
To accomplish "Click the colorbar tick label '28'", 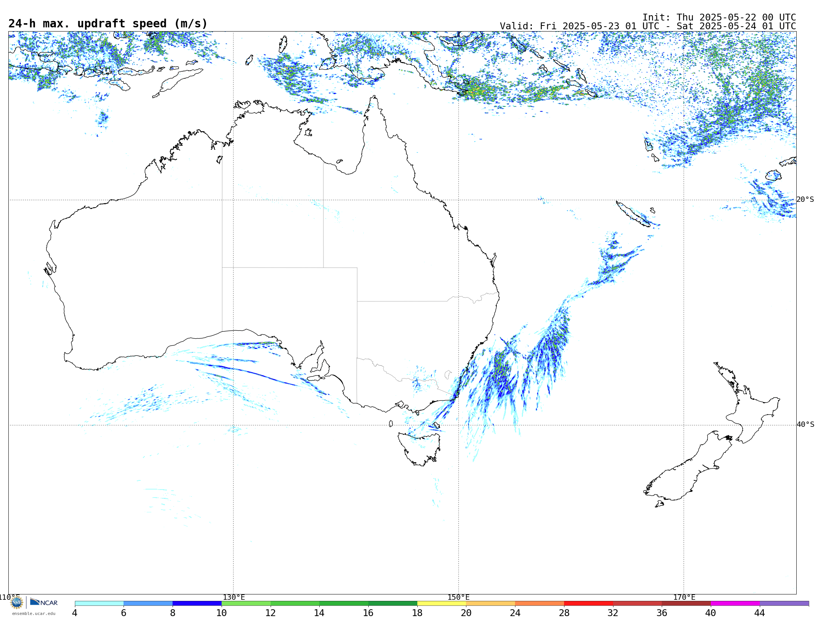I will tap(564, 613).
